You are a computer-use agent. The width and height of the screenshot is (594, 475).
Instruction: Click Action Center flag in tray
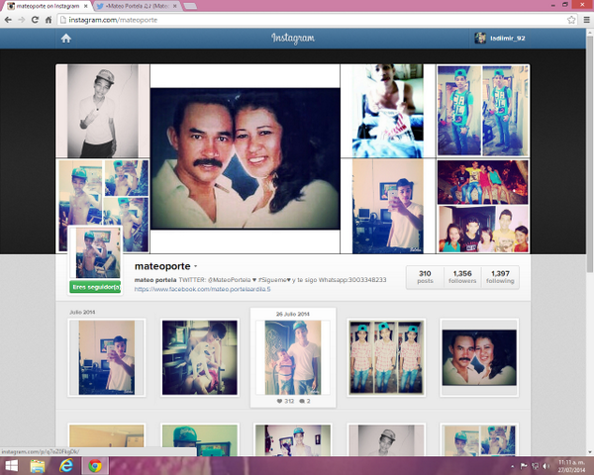pyautogui.click(x=524, y=466)
